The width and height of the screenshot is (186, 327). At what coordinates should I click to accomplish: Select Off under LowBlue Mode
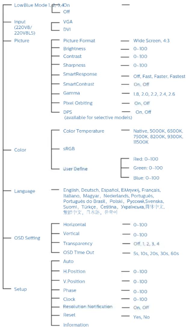coord(67,12)
